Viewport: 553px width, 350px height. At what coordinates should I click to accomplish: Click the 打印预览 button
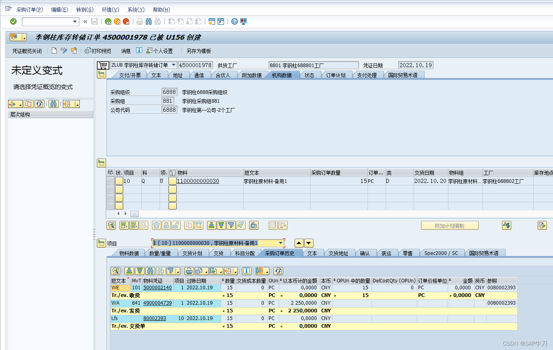98,51
